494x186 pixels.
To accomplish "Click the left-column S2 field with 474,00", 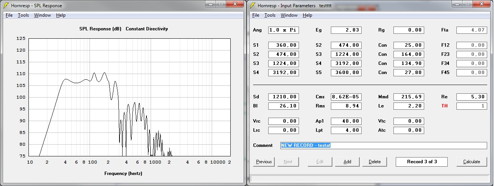I will pyautogui.click(x=283, y=54).
